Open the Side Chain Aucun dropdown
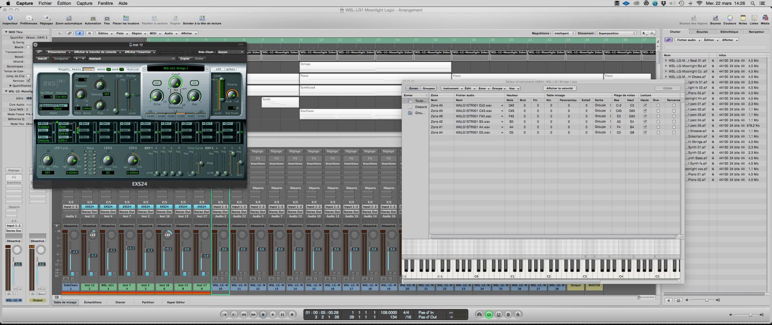Image resolution: width=772 pixels, height=325 pixels. pyautogui.click(x=230, y=52)
